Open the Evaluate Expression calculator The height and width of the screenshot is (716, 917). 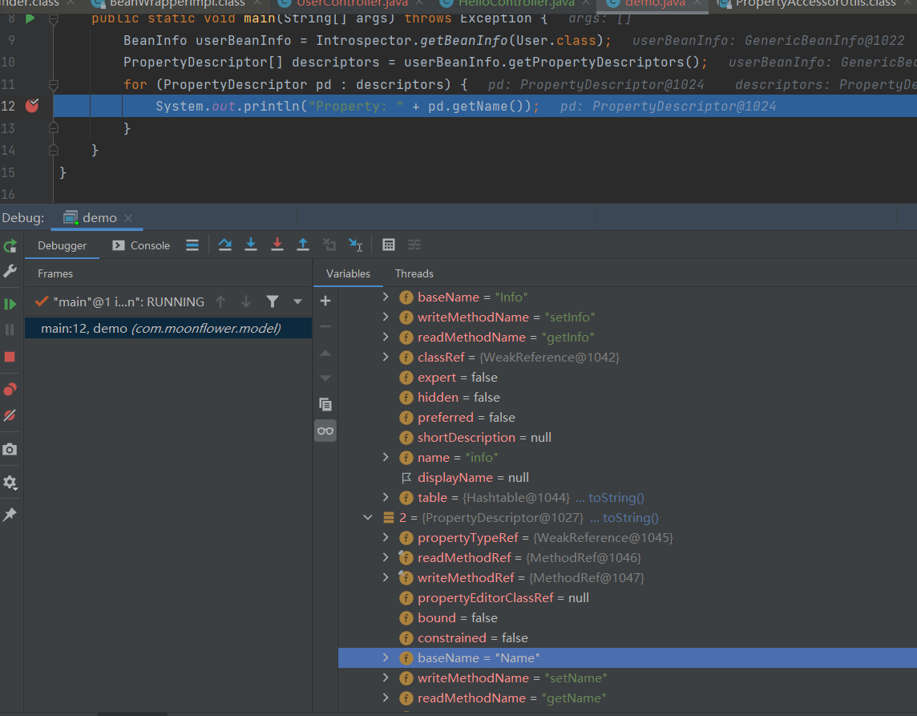[389, 245]
